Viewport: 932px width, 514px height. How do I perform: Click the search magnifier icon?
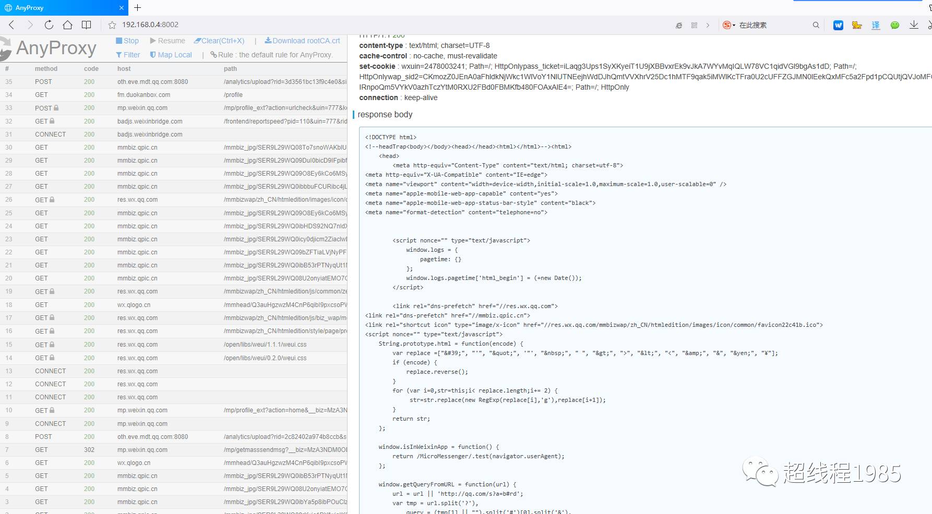pos(816,25)
